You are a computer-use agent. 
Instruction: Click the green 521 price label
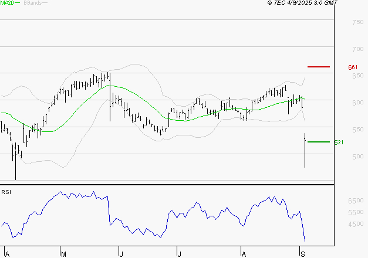pyautogui.click(x=338, y=142)
